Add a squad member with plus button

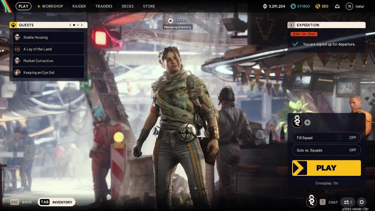click(x=307, y=122)
